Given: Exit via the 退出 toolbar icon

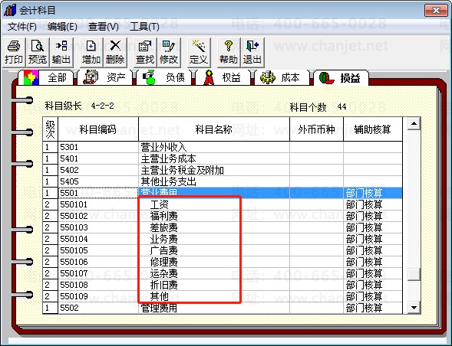Looking at the screenshot, I should [x=252, y=52].
